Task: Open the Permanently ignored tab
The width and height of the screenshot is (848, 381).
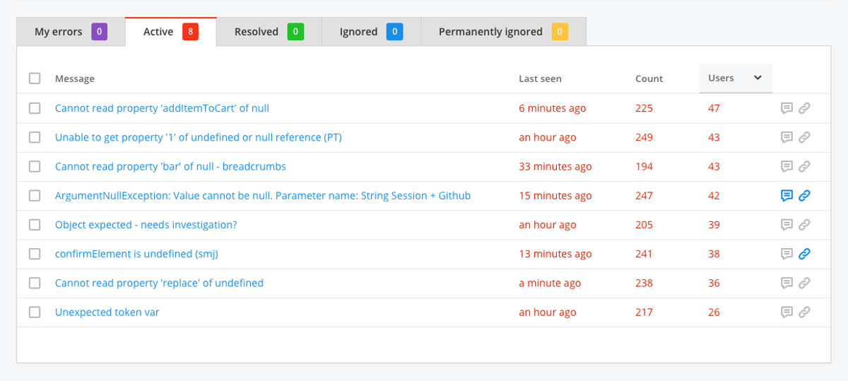Action: click(x=503, y=32)
